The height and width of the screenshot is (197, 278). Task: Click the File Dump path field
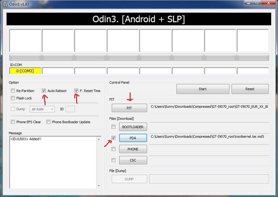coord(209,179)
